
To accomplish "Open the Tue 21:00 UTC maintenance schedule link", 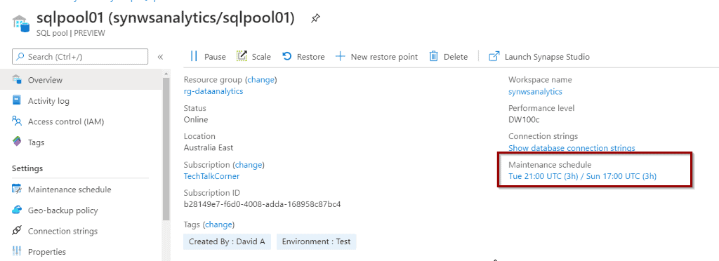I will [x=582, y=176].
